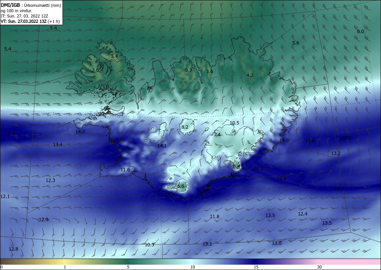Click the 12.8 value on the map
This screenshot has width=381, height=270.
click(x=13, y=249)
